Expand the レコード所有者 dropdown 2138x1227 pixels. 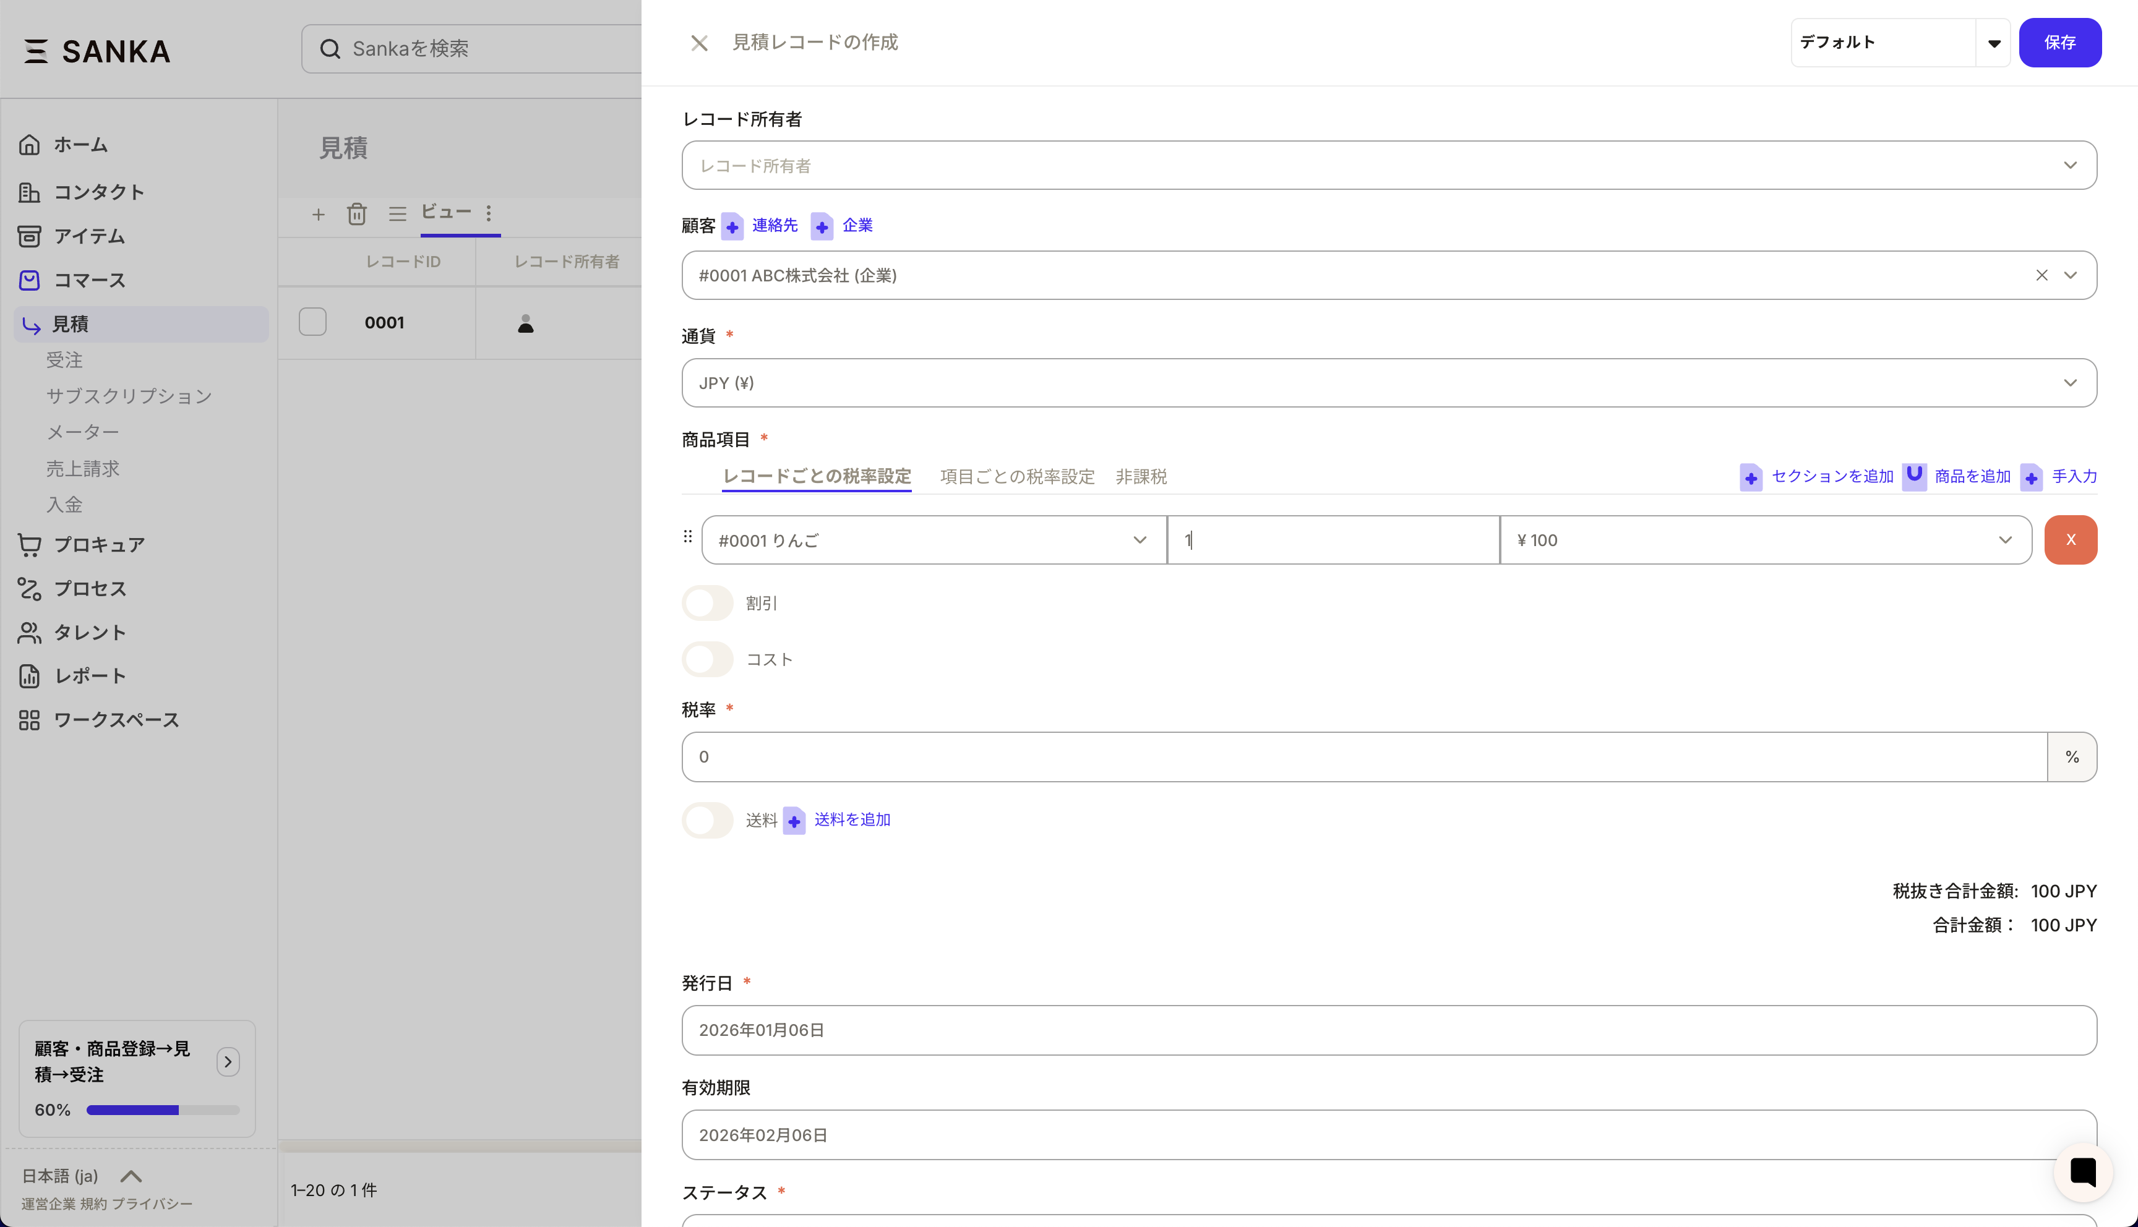(1388, 165)
